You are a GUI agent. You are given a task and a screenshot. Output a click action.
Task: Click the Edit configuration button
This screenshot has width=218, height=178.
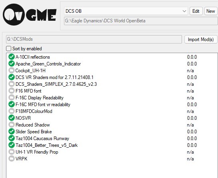[196, 11]
